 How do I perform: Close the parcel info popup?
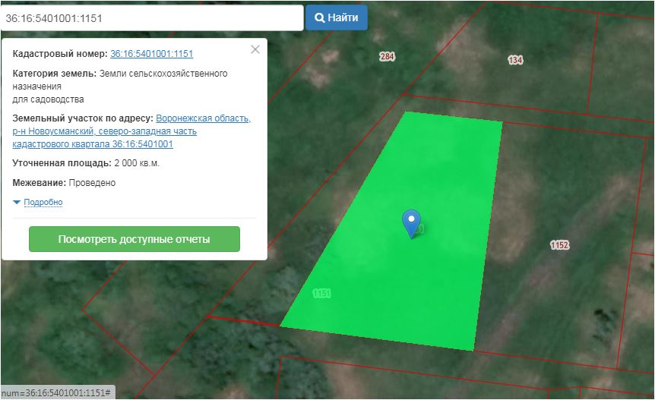coord(255,49)
